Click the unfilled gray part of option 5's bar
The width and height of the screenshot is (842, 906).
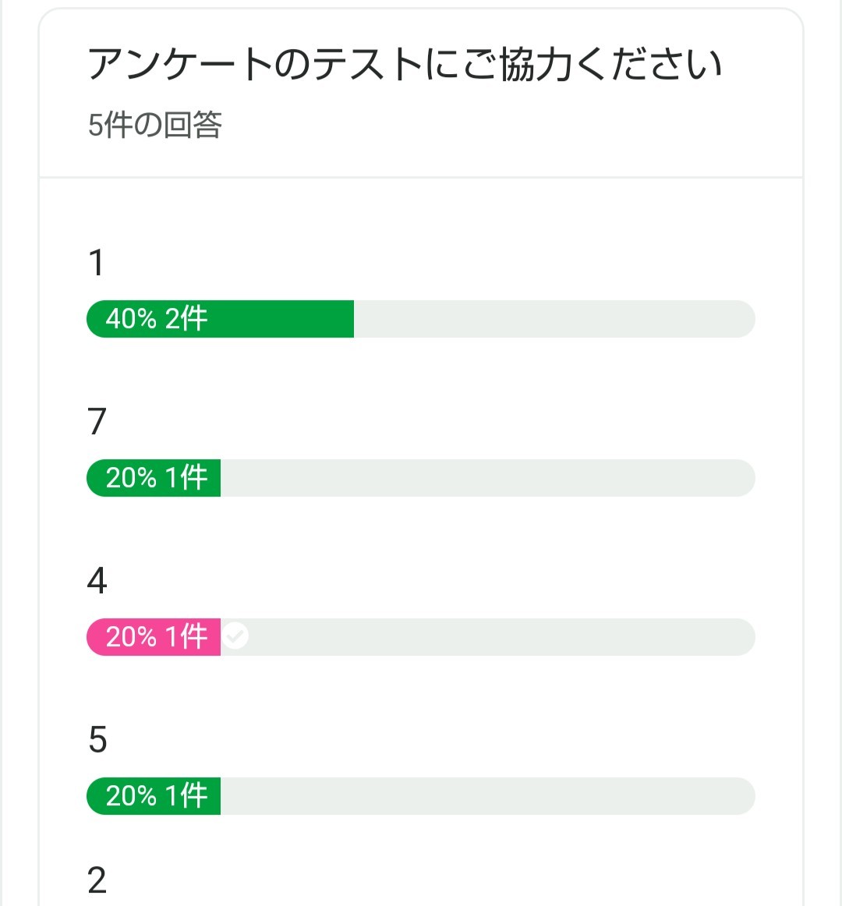pyautogui.click(x=487, y=796)
